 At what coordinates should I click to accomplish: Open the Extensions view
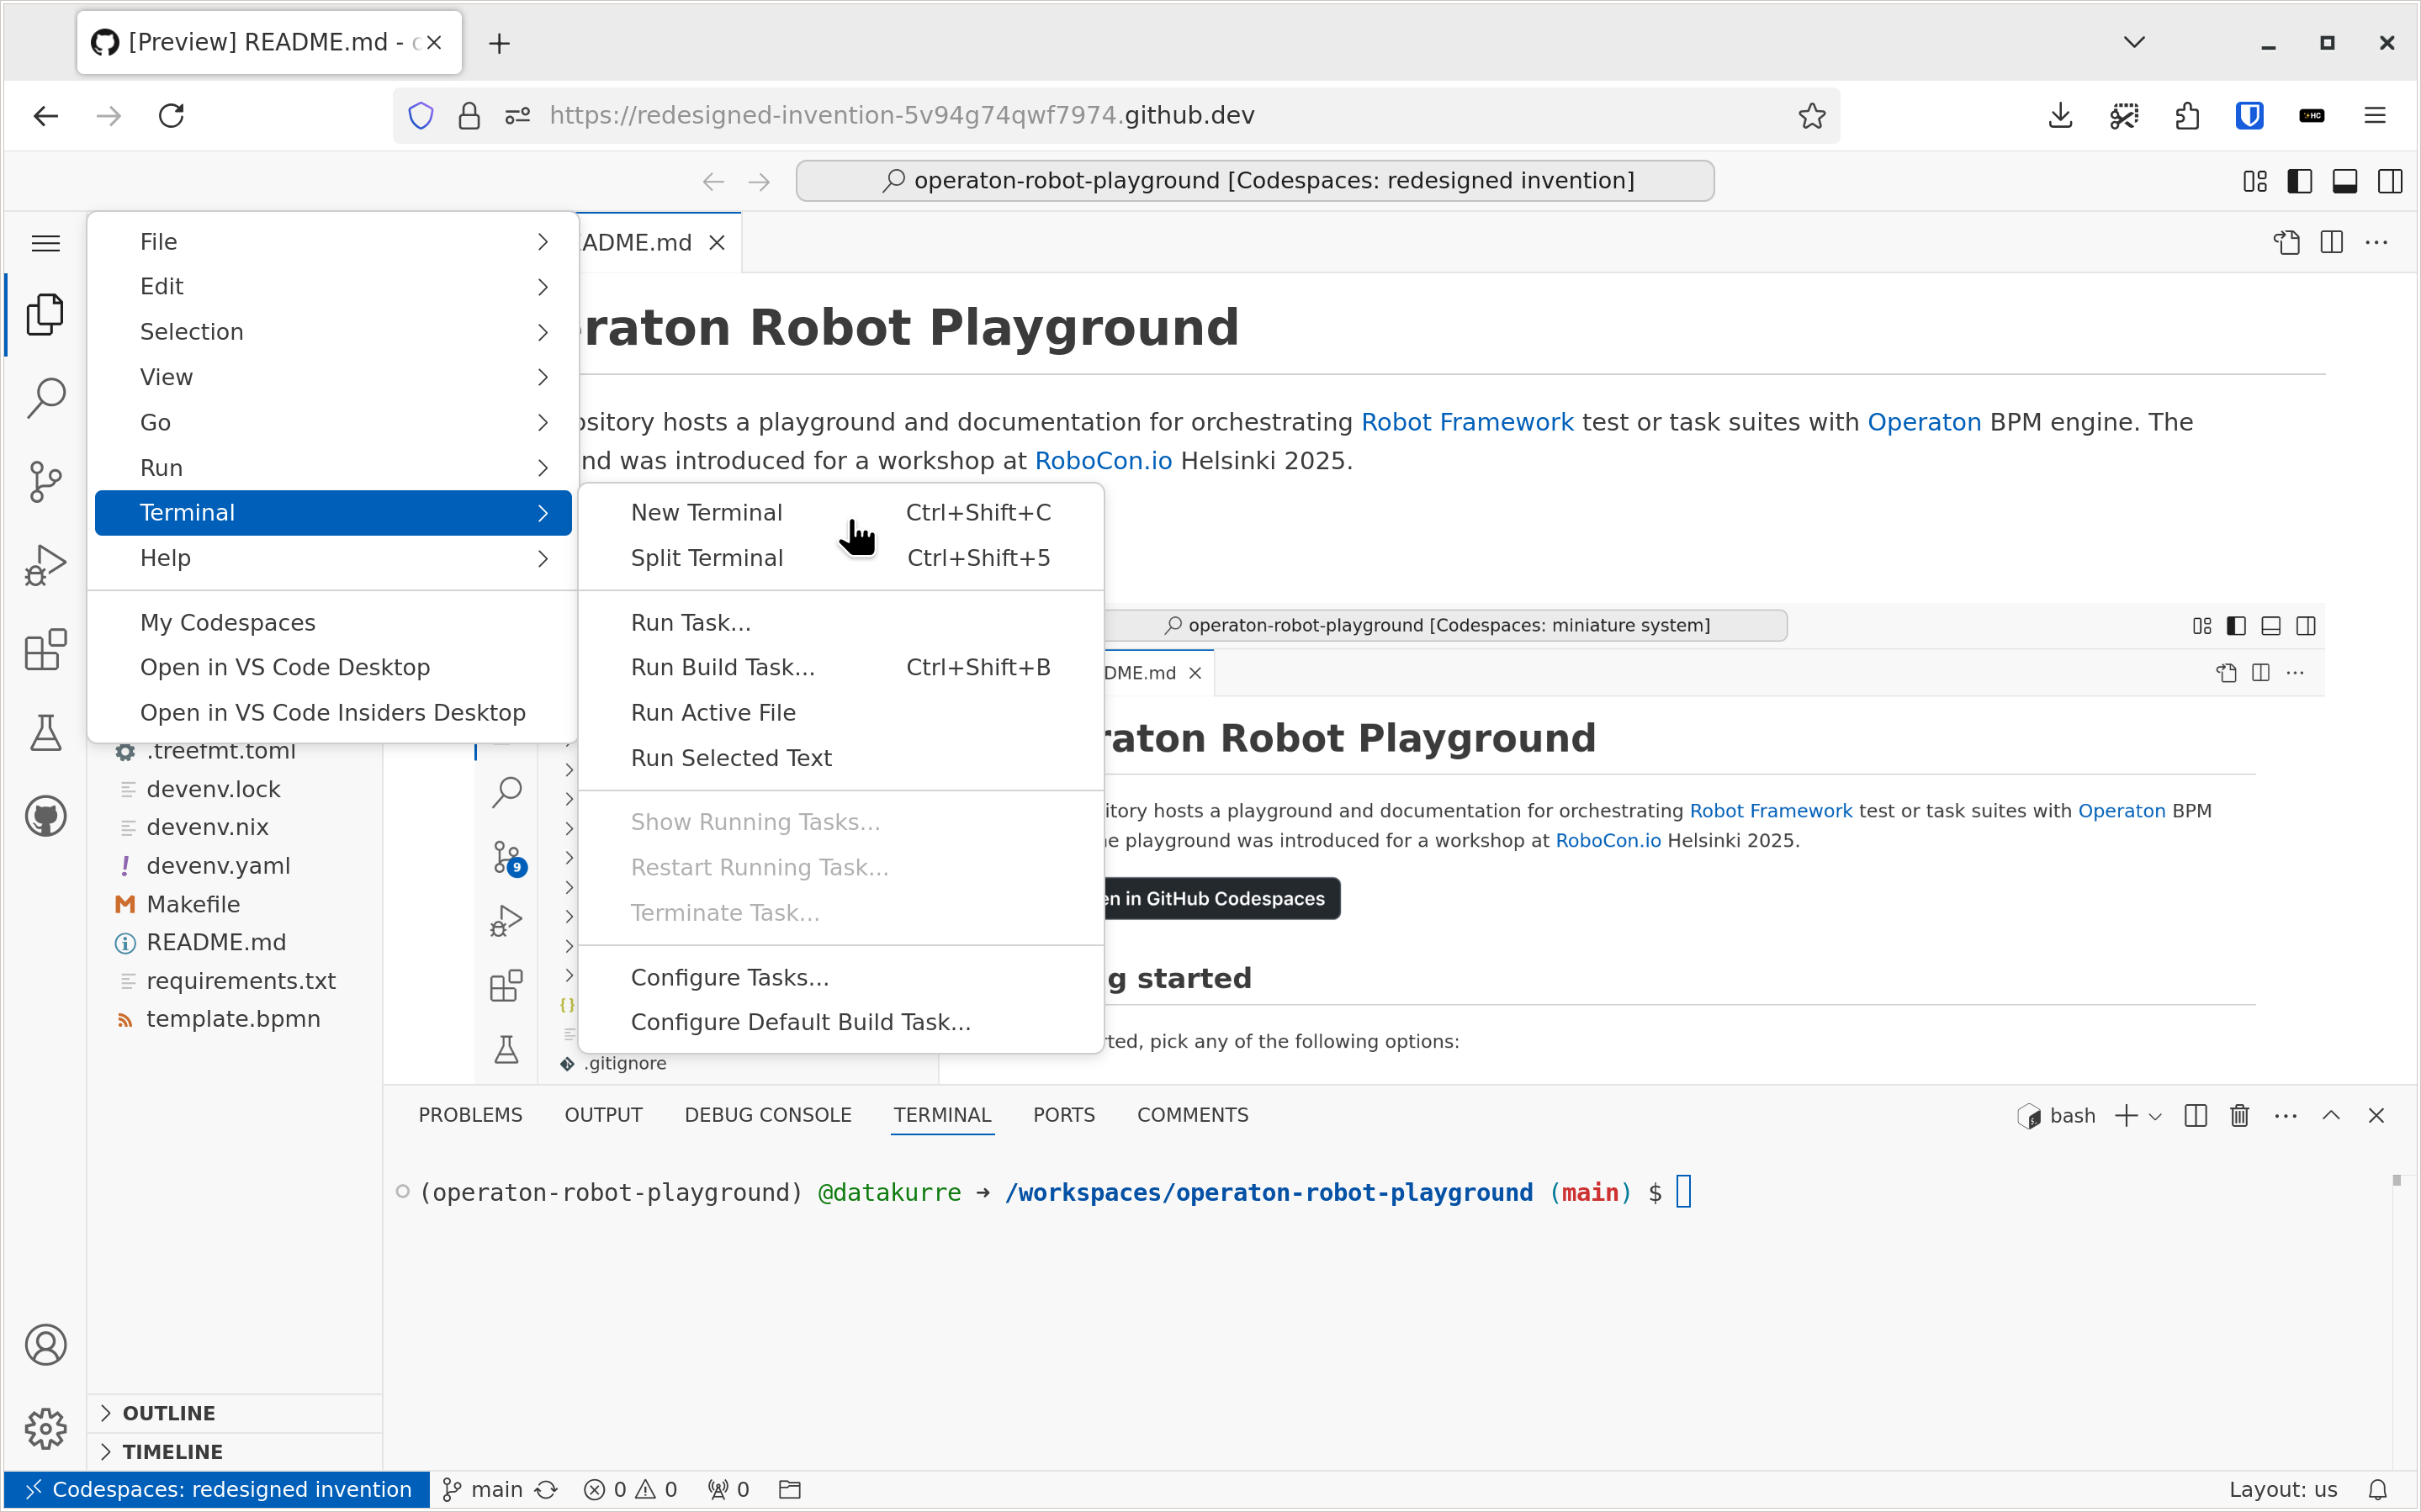click(x=45, y=649)
